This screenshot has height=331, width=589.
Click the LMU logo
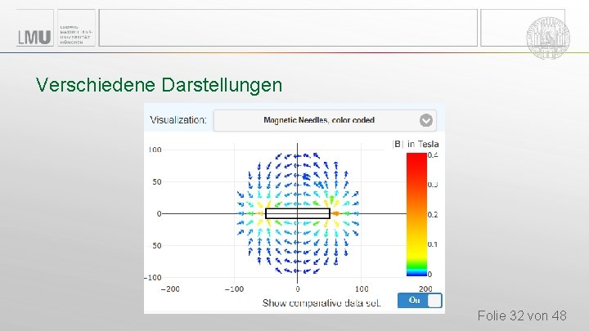click(x=34, y=37)
